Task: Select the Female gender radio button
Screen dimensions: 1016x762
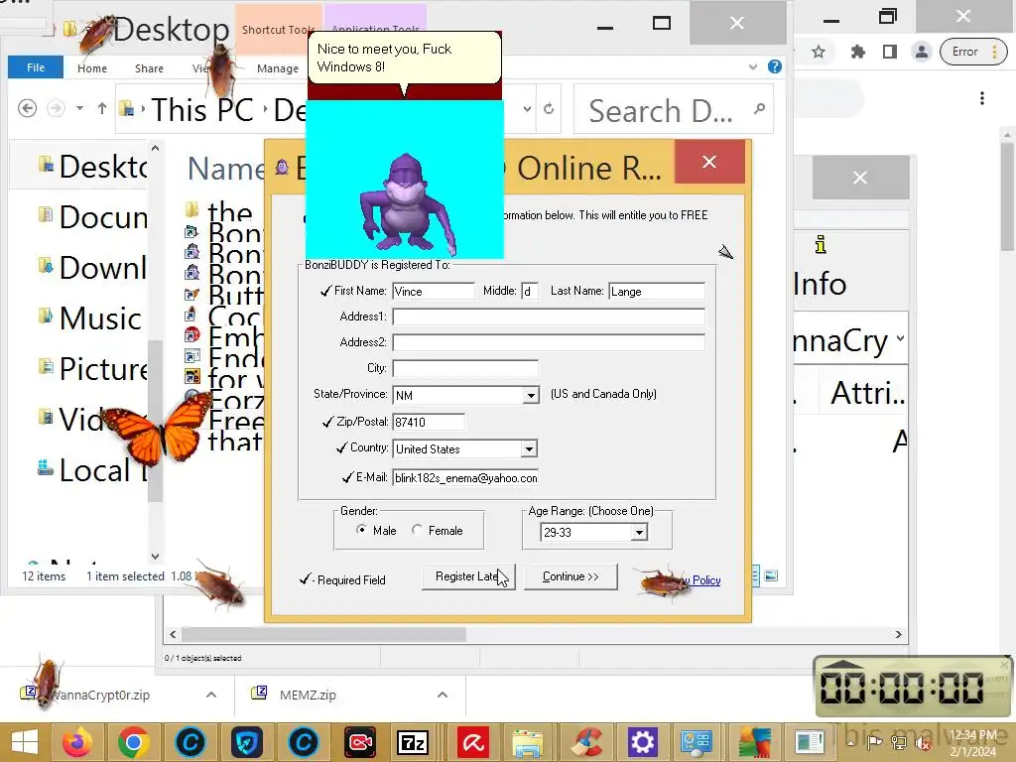Action: [x=418, y=530]
